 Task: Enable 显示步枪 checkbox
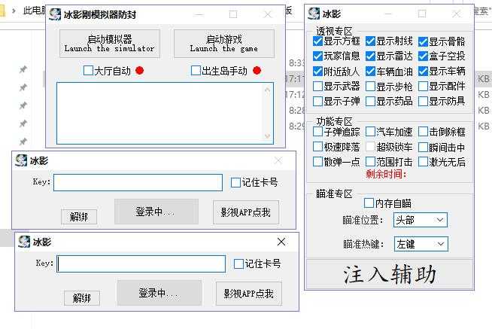coord(371,86)
